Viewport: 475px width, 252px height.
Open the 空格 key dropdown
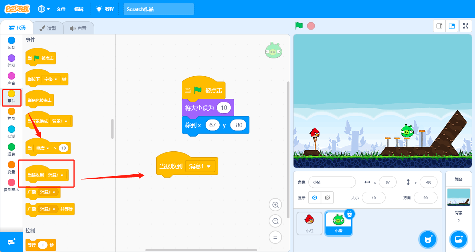coord(51,79)
